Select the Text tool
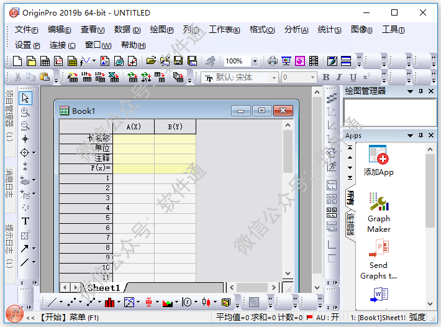 25,221
